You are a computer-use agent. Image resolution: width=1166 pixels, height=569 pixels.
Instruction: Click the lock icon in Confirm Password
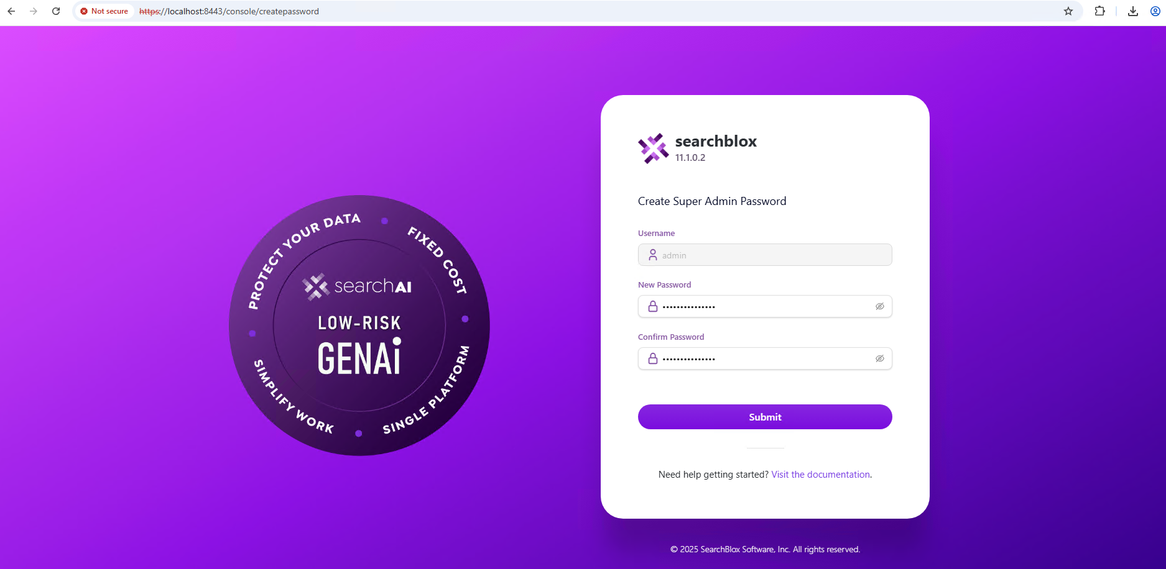click(x=653, y=358)
